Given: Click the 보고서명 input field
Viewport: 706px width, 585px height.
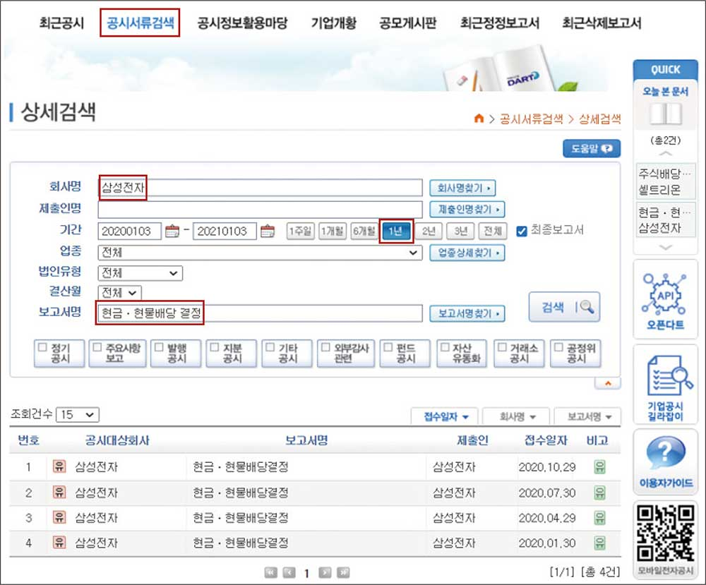Looking at the screenshot, I should (x=260, y=313).
